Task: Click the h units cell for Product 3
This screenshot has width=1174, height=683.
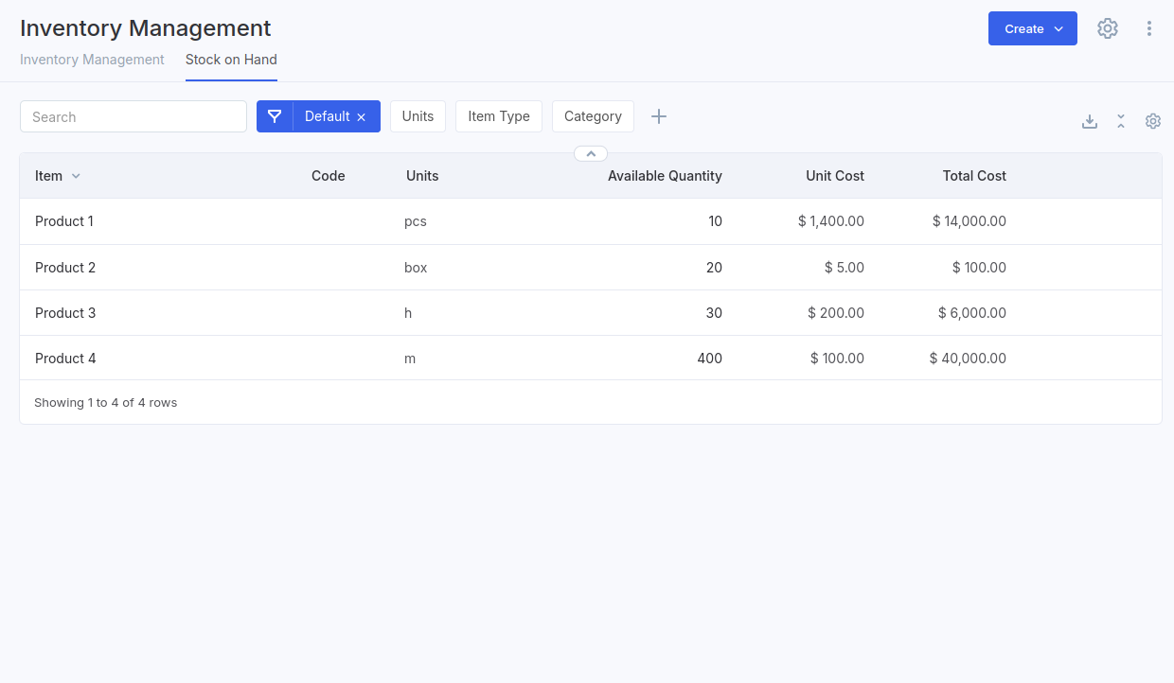Action: click(408, 313)
